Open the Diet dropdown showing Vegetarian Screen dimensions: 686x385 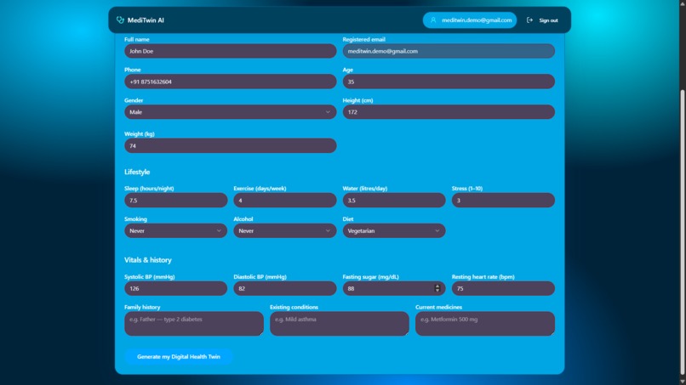click(394, 230)
